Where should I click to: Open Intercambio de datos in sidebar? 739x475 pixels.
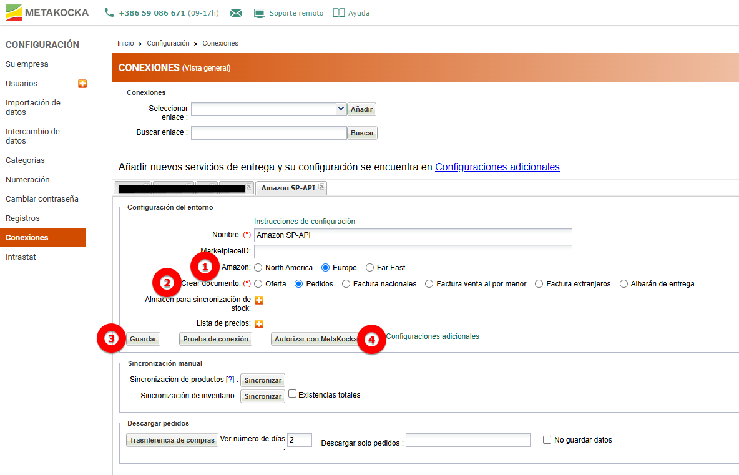[32, 136]
